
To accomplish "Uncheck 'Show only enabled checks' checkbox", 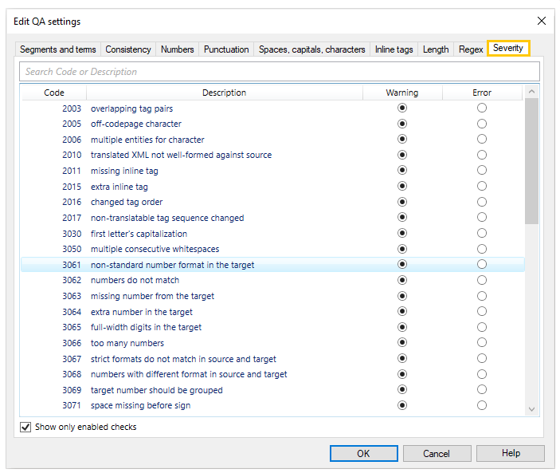I will tap(26, 428).
